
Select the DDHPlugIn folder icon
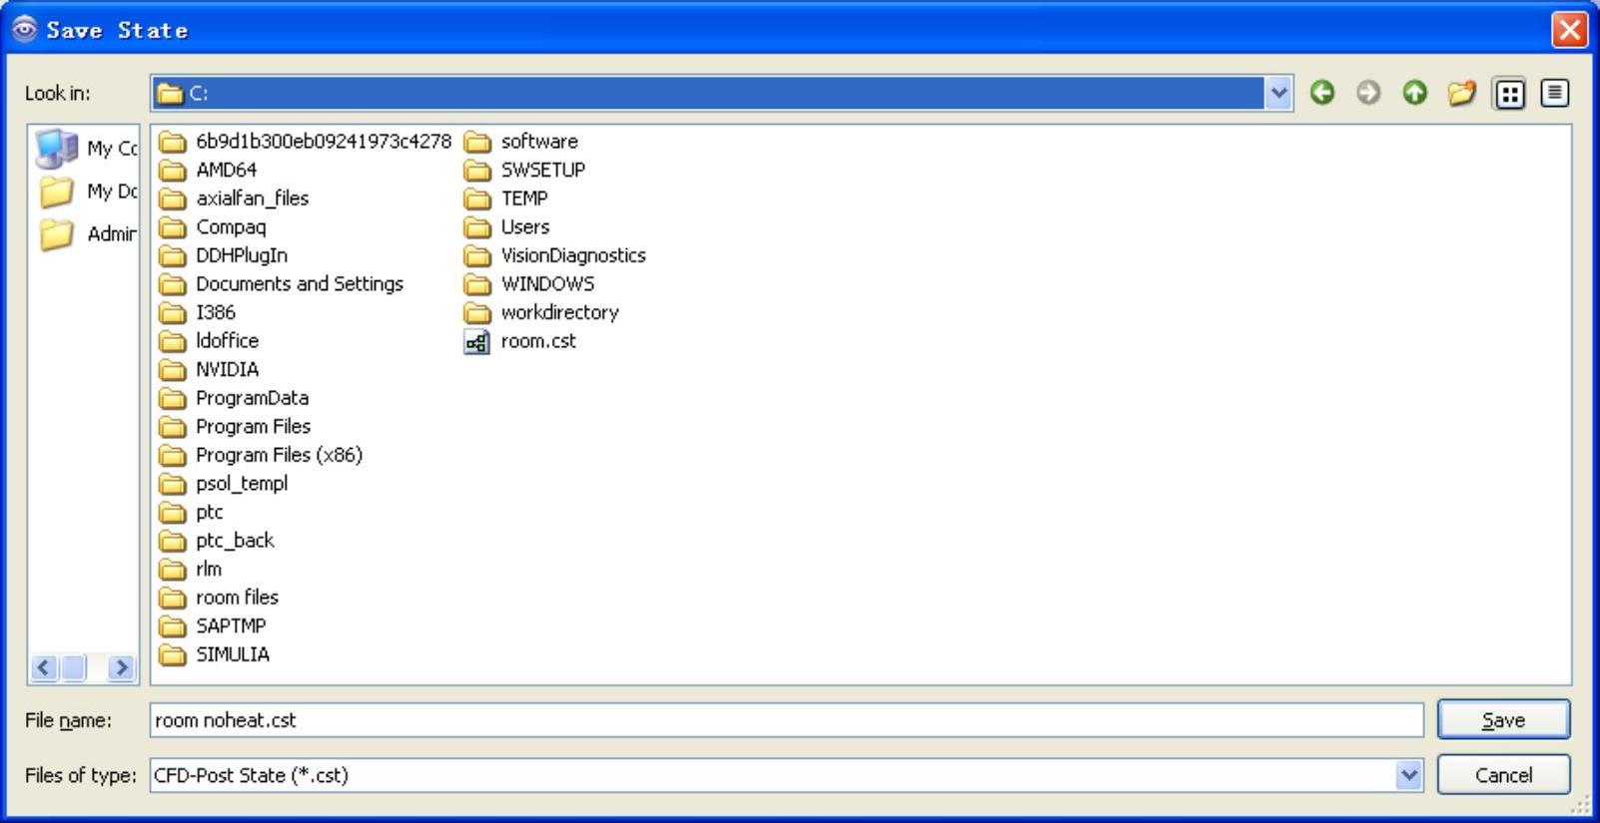173,256
